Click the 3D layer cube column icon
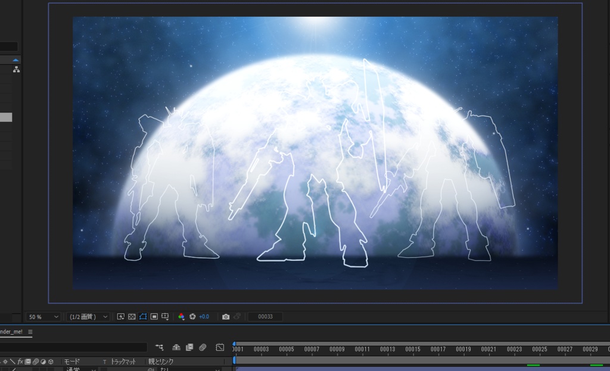610x371 pixels. pyautogui.click(x=51, y=361)
